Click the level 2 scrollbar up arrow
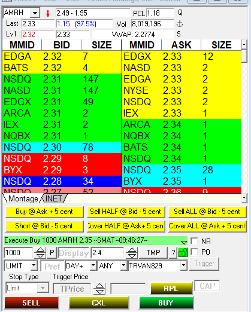This screenshot has width=251, height=312. click(x=244, y=45)
